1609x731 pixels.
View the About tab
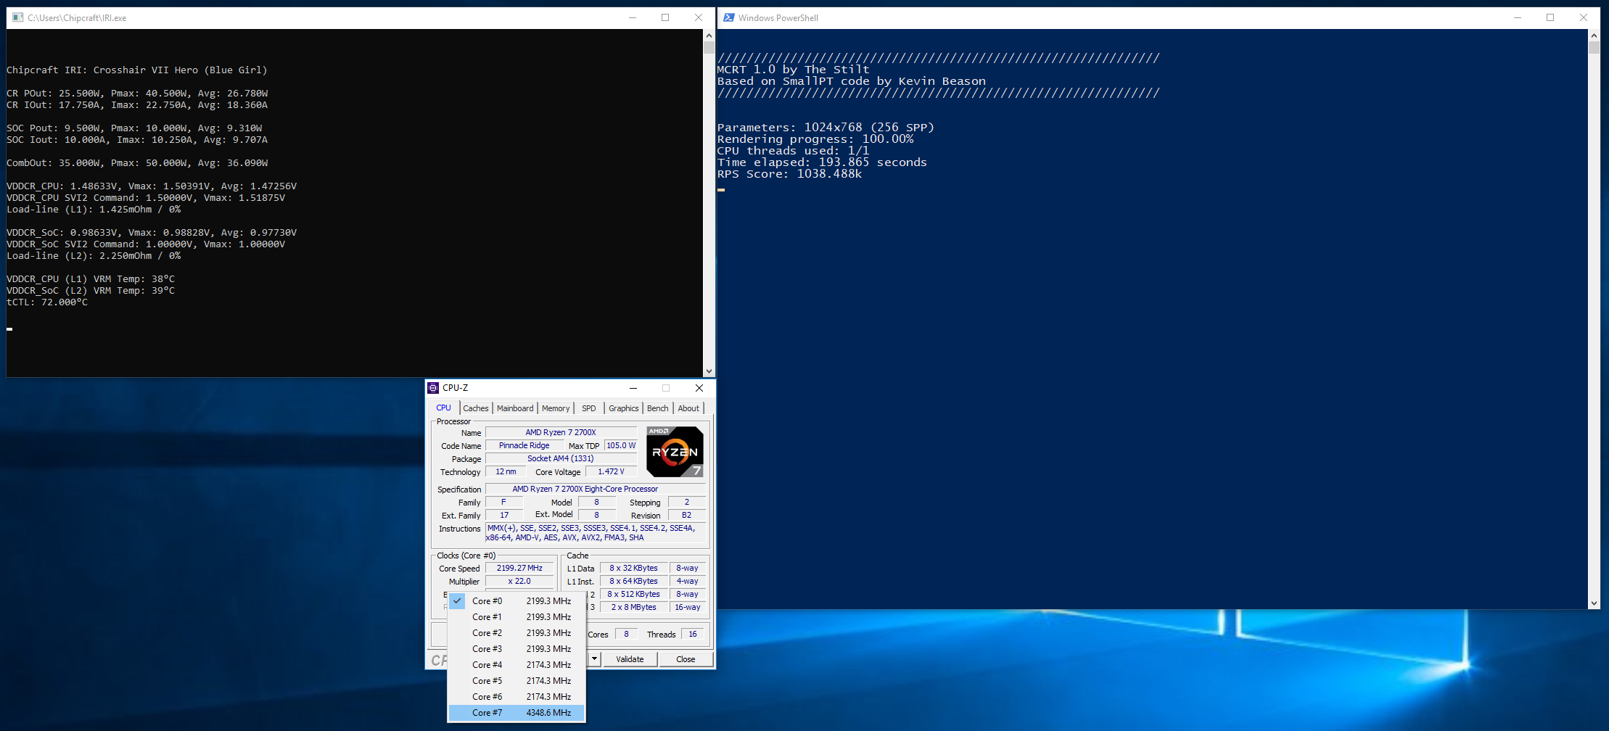point(688,408)
